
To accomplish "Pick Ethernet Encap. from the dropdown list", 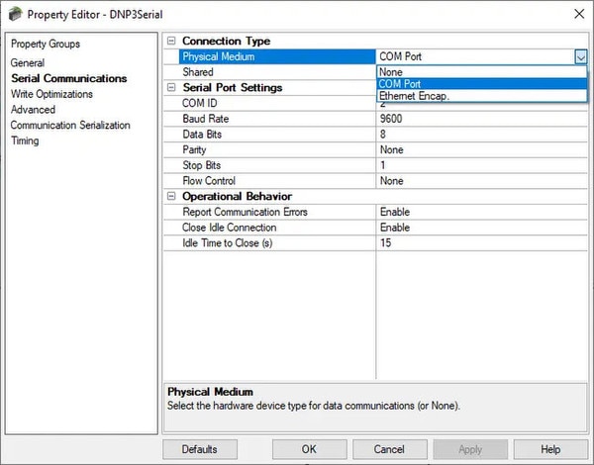I will [482, 96].
